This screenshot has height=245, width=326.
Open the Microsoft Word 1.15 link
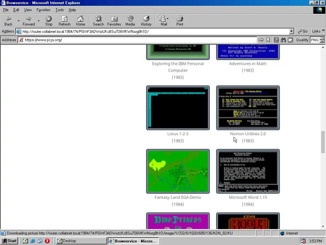248,197
